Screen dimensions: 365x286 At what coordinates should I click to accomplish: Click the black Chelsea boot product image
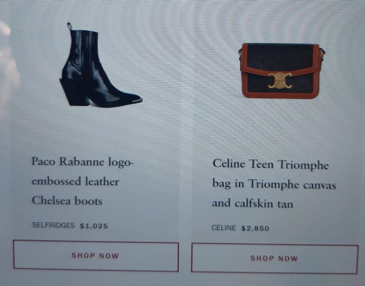[x=101, y=65]
